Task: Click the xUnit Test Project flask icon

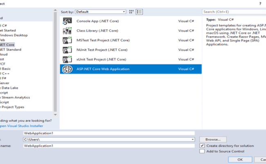Action: (68, 59)
